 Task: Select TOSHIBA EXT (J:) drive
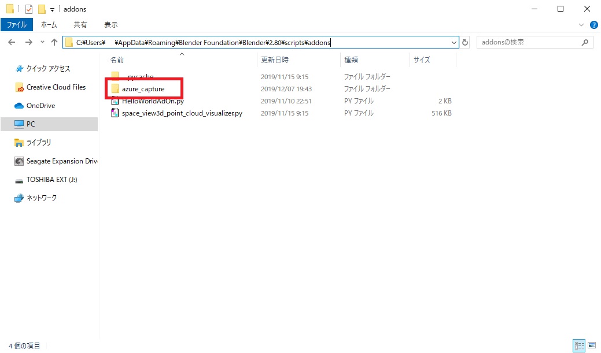(51, 180)
